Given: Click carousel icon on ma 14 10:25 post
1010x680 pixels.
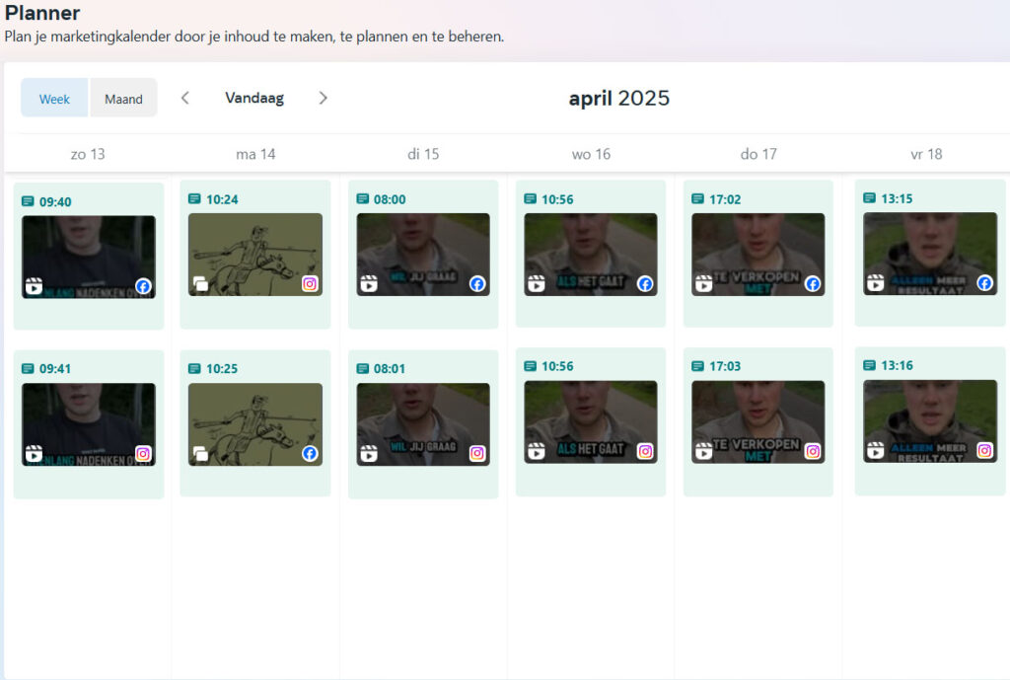Looking at the screenshot, I should [201, 454].
